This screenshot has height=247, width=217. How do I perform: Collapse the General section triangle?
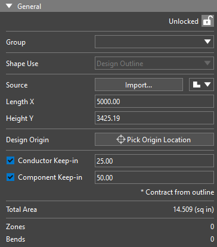click(x=9, y=6)
